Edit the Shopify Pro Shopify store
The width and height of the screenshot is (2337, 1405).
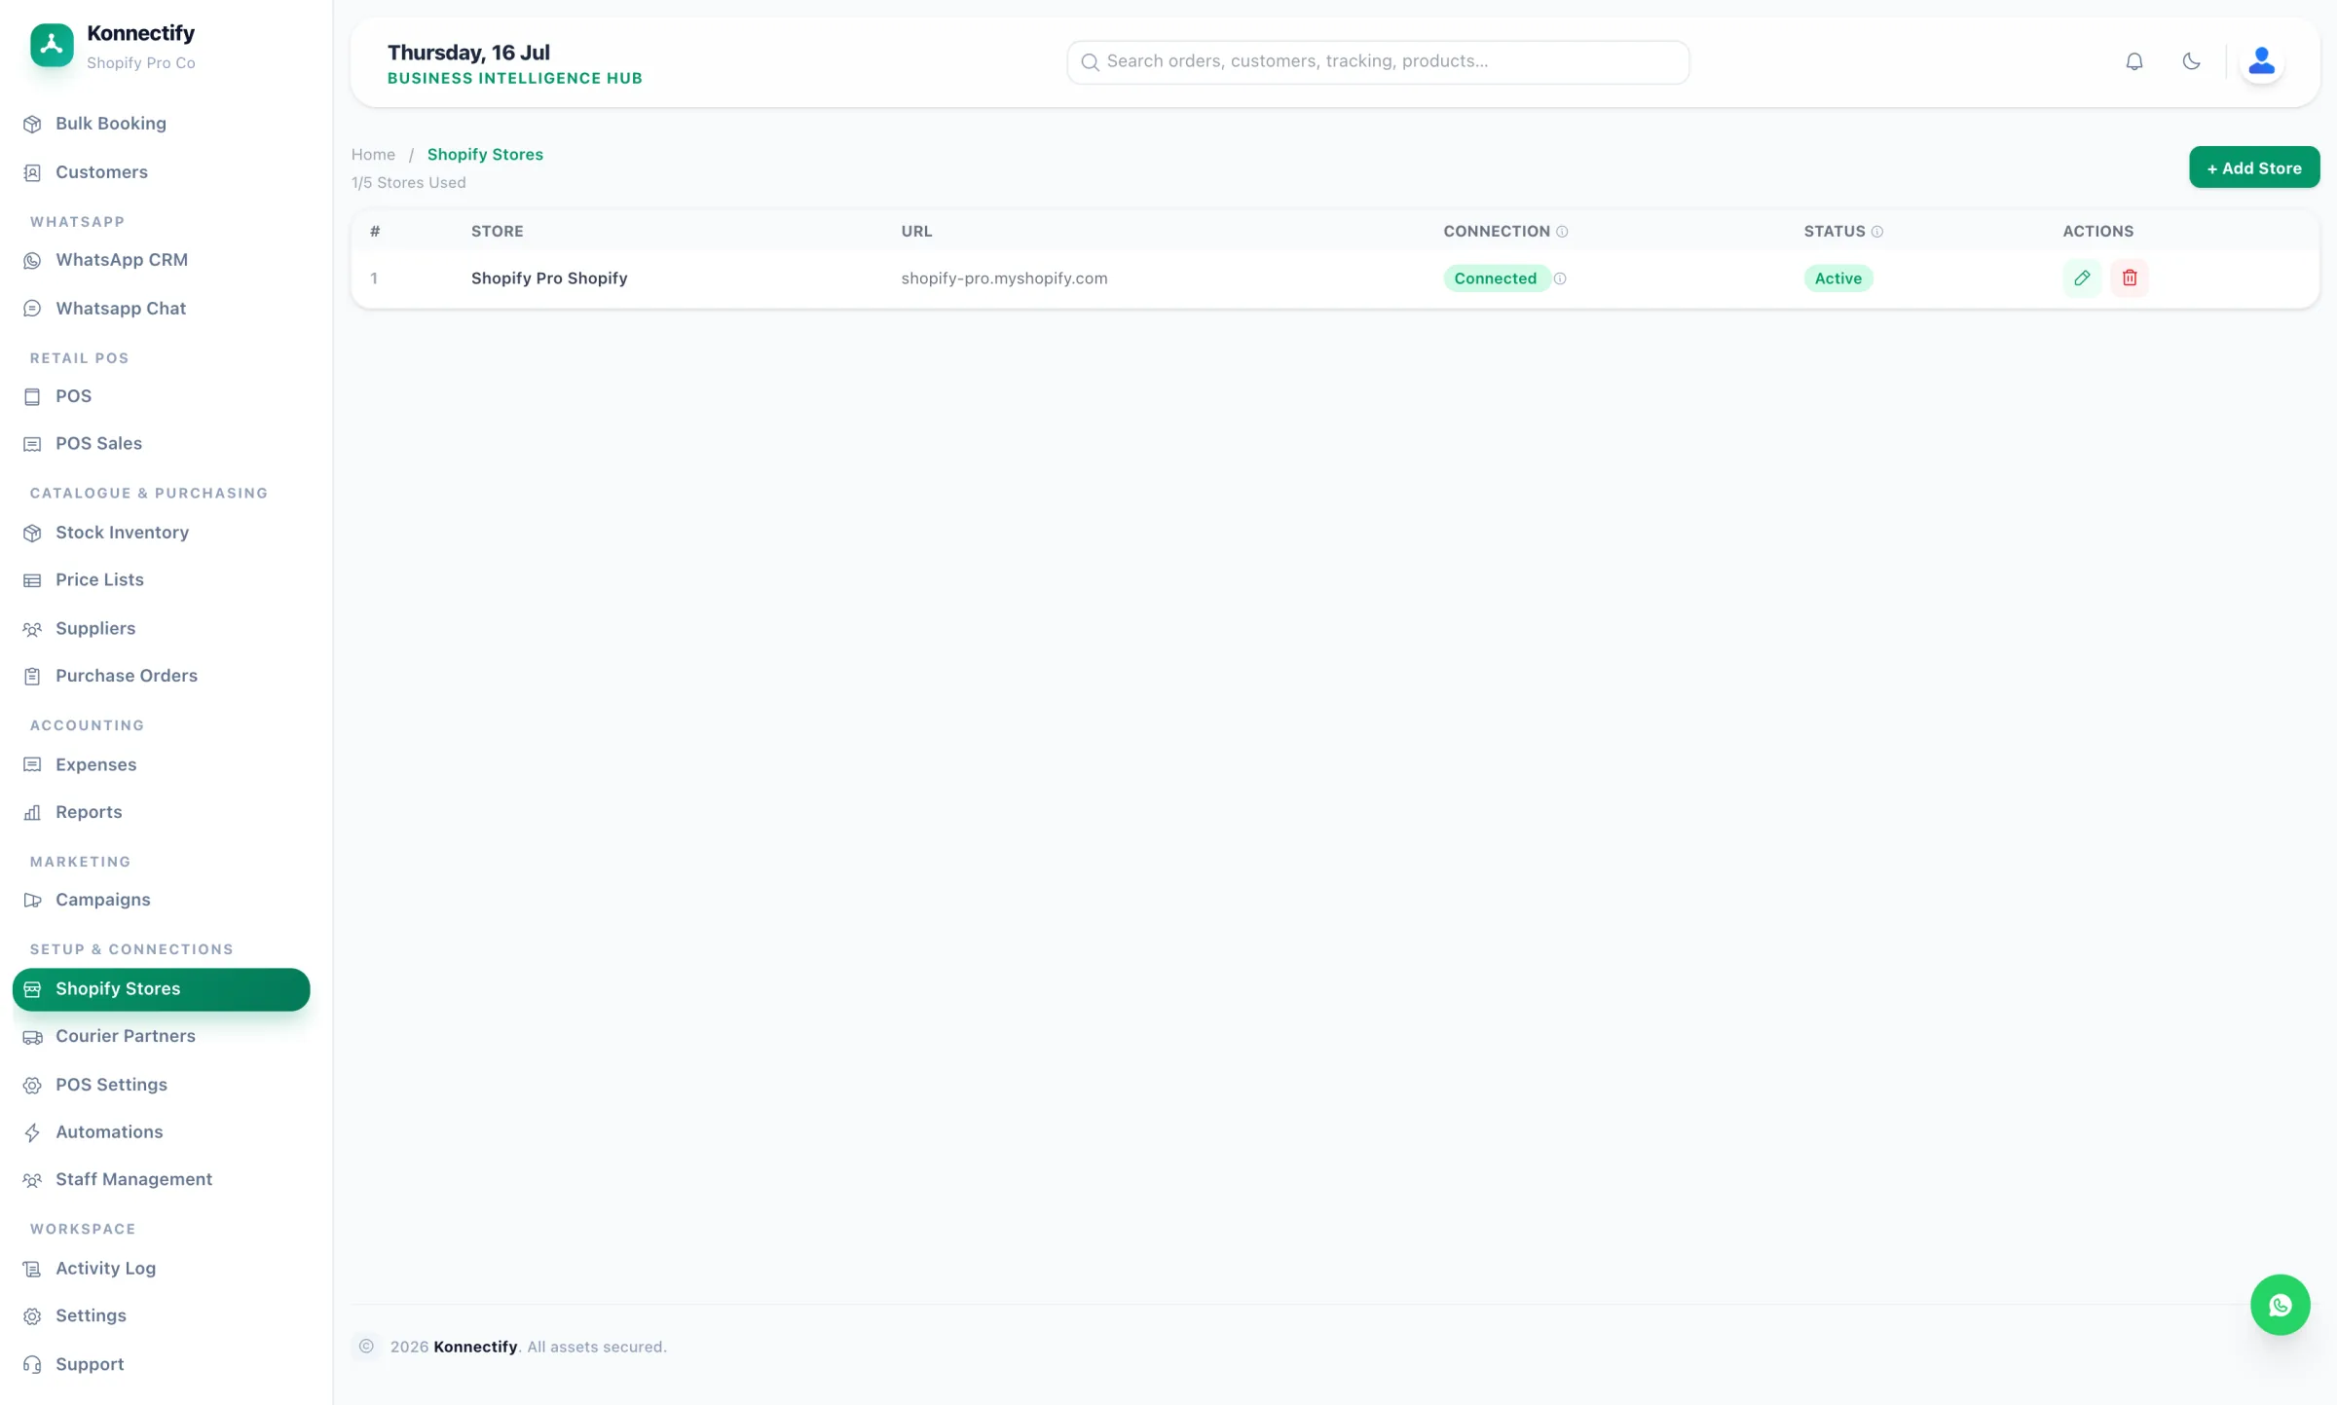(x=2081, y=278)
